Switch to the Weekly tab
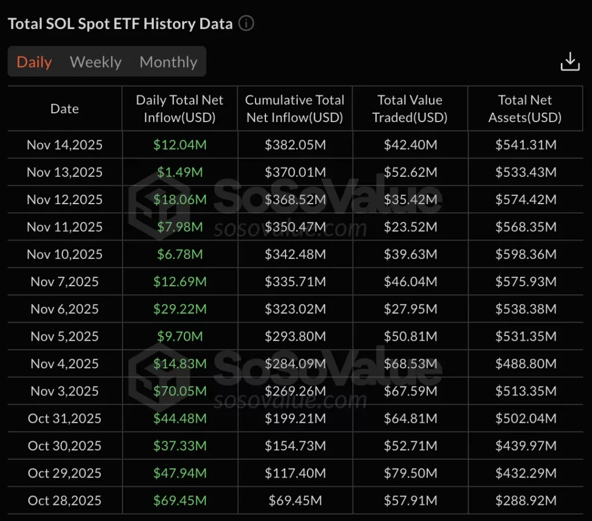The image size is (592, 521). (95, 62)
